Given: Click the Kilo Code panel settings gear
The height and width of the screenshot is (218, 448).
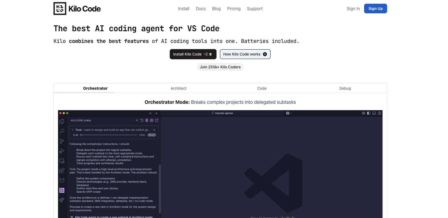Looking at the screenshot, I should pos(152,120).
